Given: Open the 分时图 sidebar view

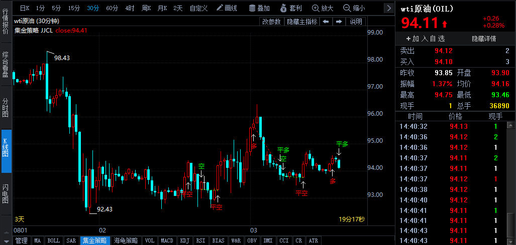Looking at the screenshot, I should [x=6, y=108].
